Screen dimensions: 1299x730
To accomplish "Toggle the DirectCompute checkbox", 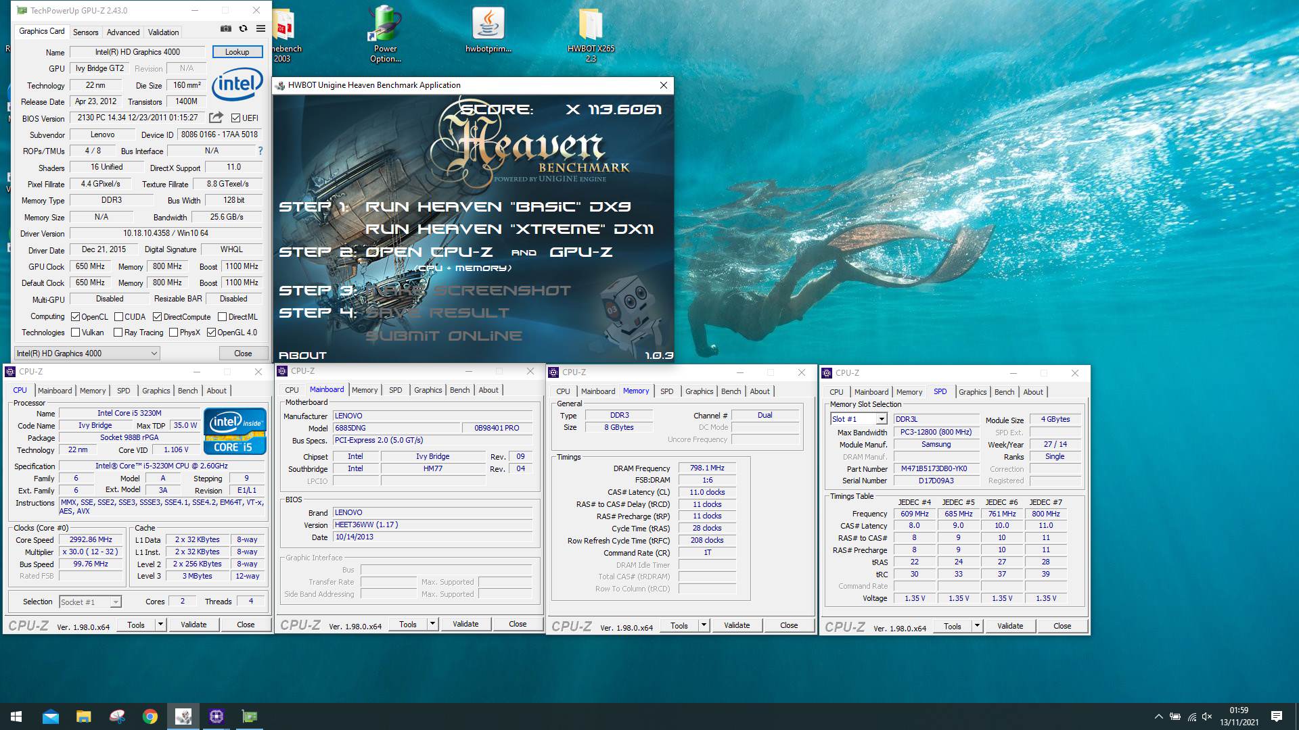I will pos(157,316).
